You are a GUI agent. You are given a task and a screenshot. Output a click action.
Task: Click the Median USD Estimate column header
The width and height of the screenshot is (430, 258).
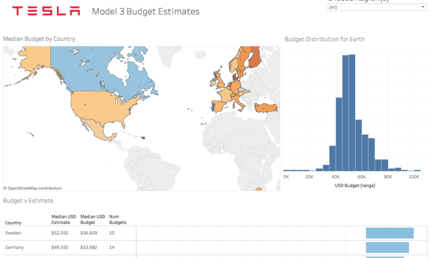point(64,219)
